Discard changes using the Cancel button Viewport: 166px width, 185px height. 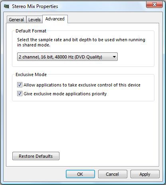pyautogui.click(x=113, y=174)
